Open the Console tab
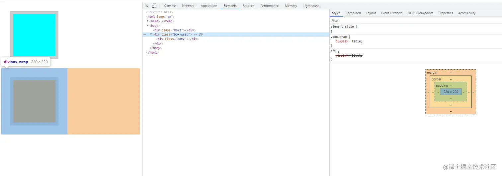This screenshot has height=176, width=502. tap(170, 6)
